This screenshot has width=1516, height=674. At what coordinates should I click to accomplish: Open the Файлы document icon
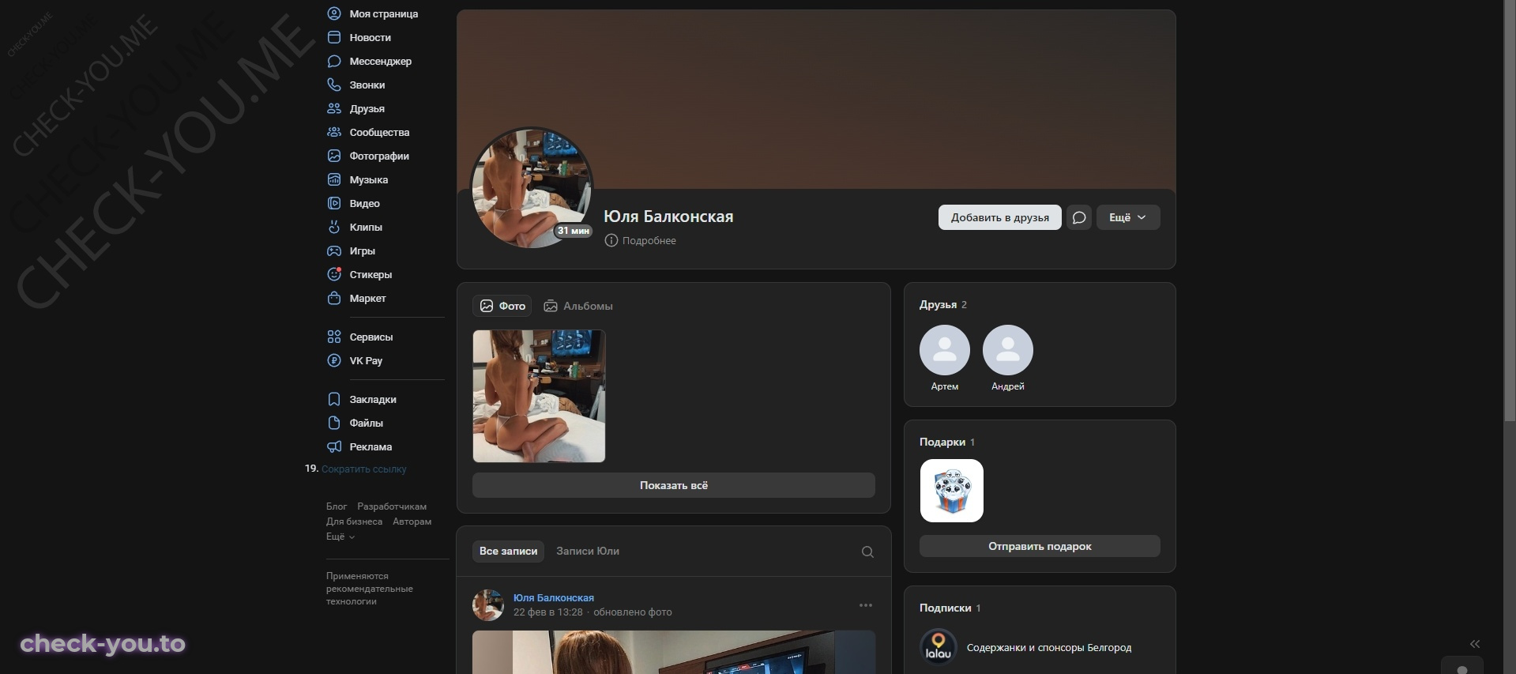tap(334, 423)
